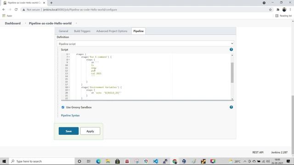
Task: Toggle the Use Groovy Sandbox checkbox
Action: click(x=63, y=107)
